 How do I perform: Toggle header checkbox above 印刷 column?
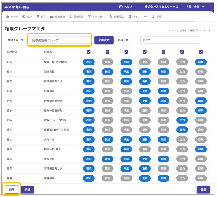tap(201, 52)
